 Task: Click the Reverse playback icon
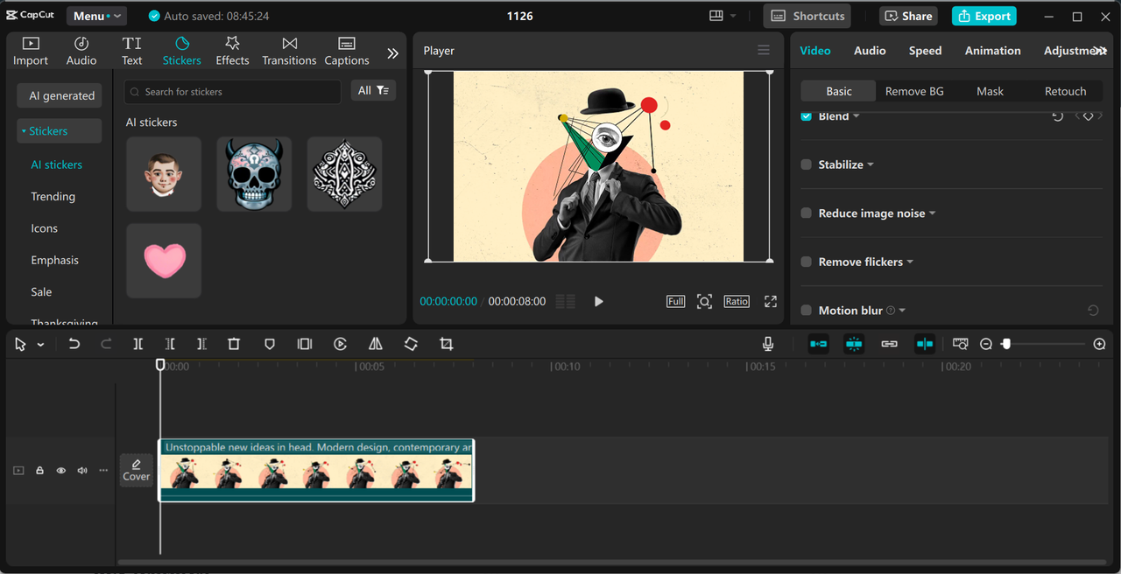[x=341, y=344]
